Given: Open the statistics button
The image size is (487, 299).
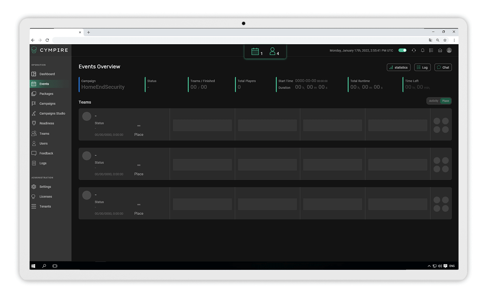Looking at the screenshot, I should [x=399, y=67].
